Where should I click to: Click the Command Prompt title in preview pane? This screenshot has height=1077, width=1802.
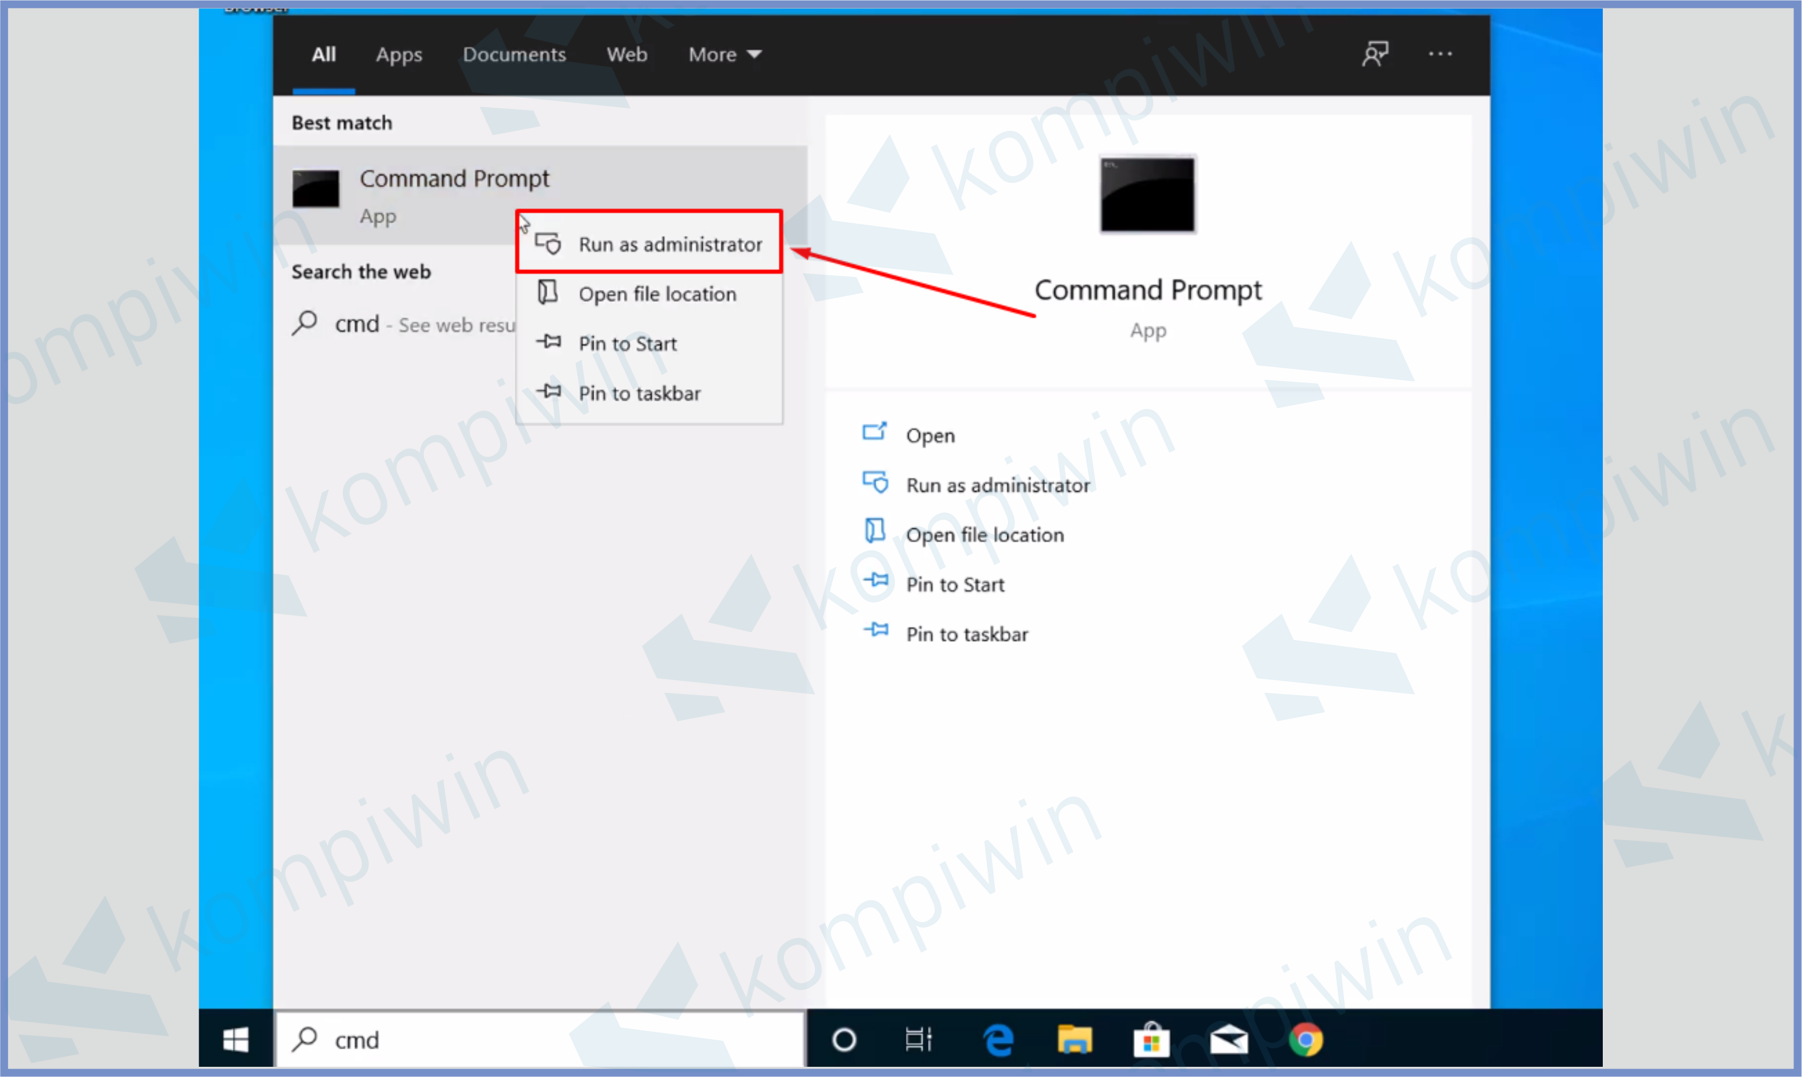coord(1148,289)
